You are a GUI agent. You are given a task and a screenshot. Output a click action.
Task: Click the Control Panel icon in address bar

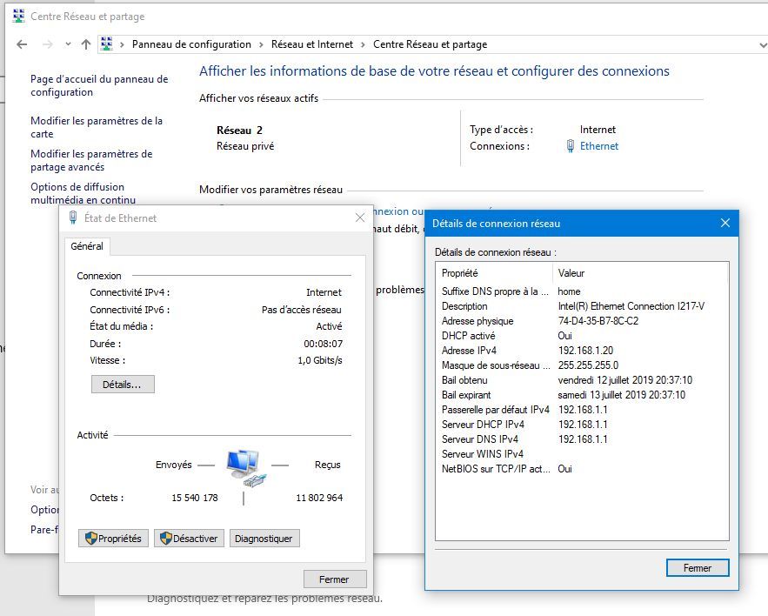pyautogui.click(x=107, y=44)
